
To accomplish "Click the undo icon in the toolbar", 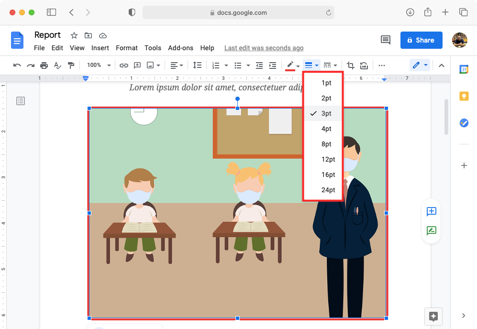I will click(x=17, y=65).
